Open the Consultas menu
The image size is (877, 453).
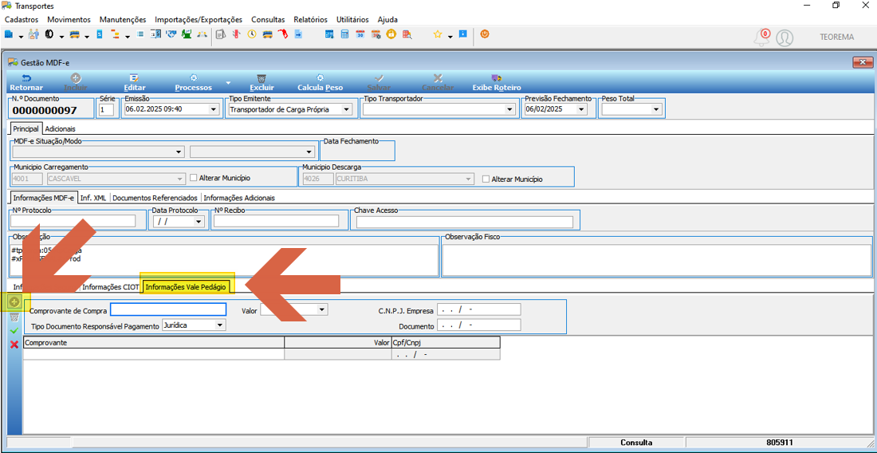click(268, 19)
